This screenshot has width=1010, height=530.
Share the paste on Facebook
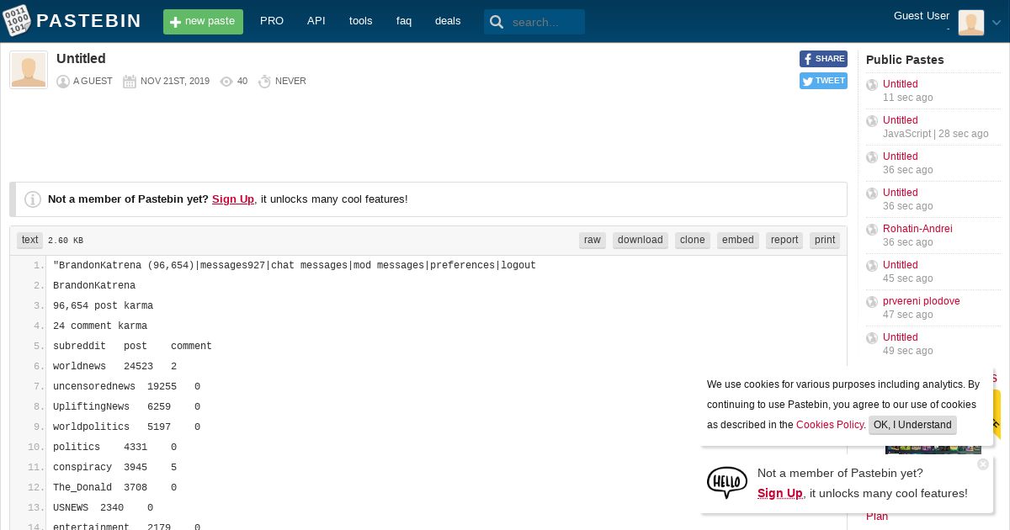click(x=823, y=59)
